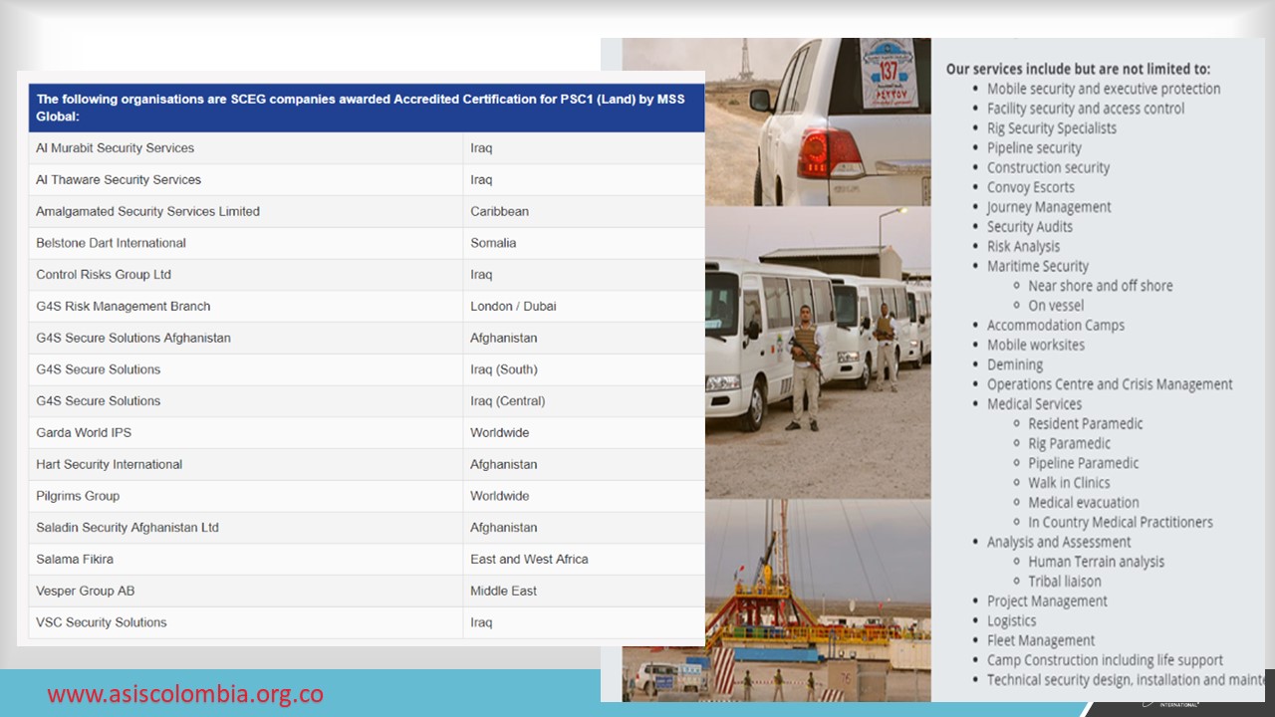
Task: Select 'Facility security and access control' item
Action: [x=1086, y=109]
